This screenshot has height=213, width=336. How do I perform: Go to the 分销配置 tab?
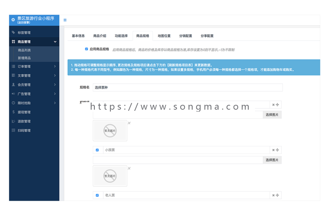coord(186,36)
